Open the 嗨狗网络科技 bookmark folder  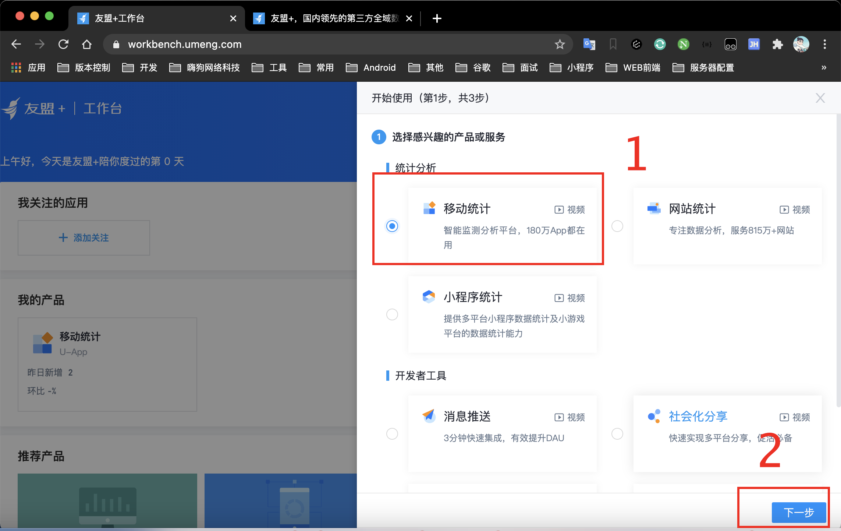pyautogui.click(x=205, y=68)
